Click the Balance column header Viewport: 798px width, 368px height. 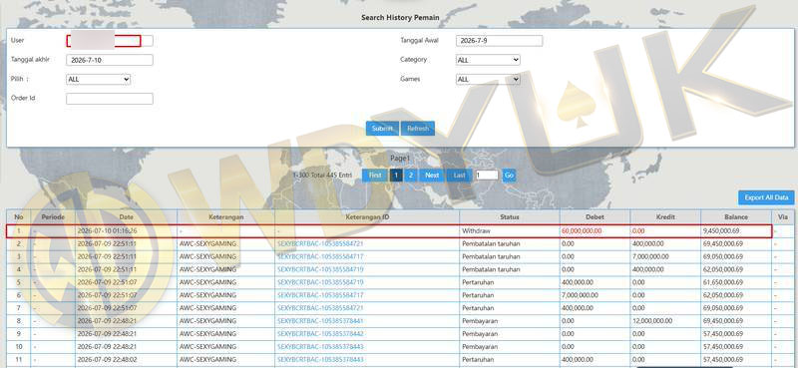[x=736, y=216]
